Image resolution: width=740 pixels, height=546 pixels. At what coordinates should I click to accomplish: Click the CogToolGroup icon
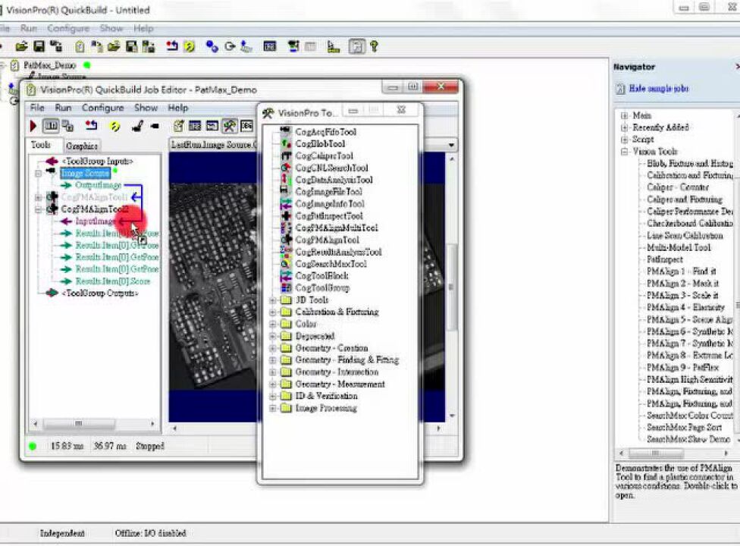point(286,288)
